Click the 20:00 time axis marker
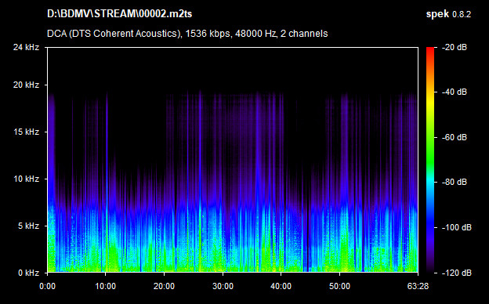This screenshot has width=489, height=304. pos(164,286)
